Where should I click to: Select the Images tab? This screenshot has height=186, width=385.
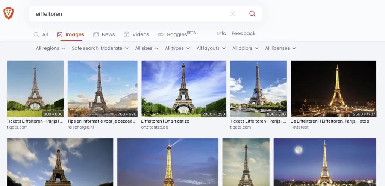click(71, 34)
